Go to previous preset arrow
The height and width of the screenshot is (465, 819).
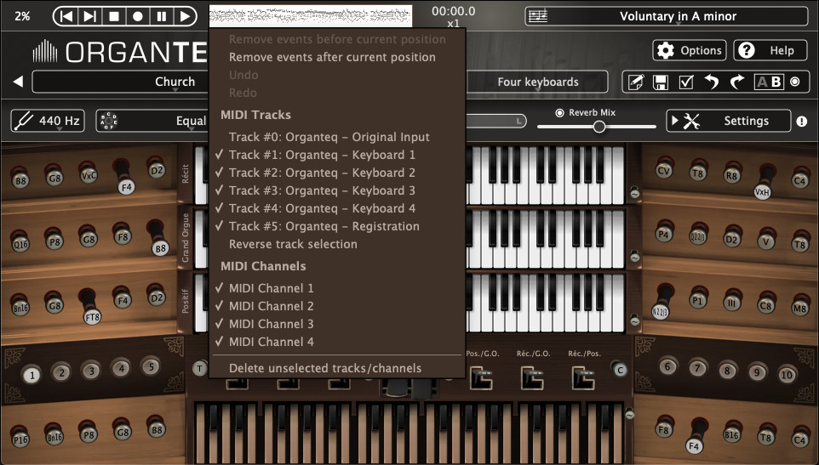(18, 82)
